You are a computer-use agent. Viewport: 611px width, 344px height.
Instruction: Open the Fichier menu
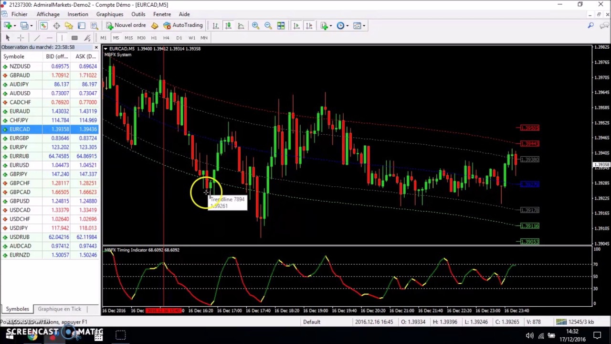(x=19, y=14)
